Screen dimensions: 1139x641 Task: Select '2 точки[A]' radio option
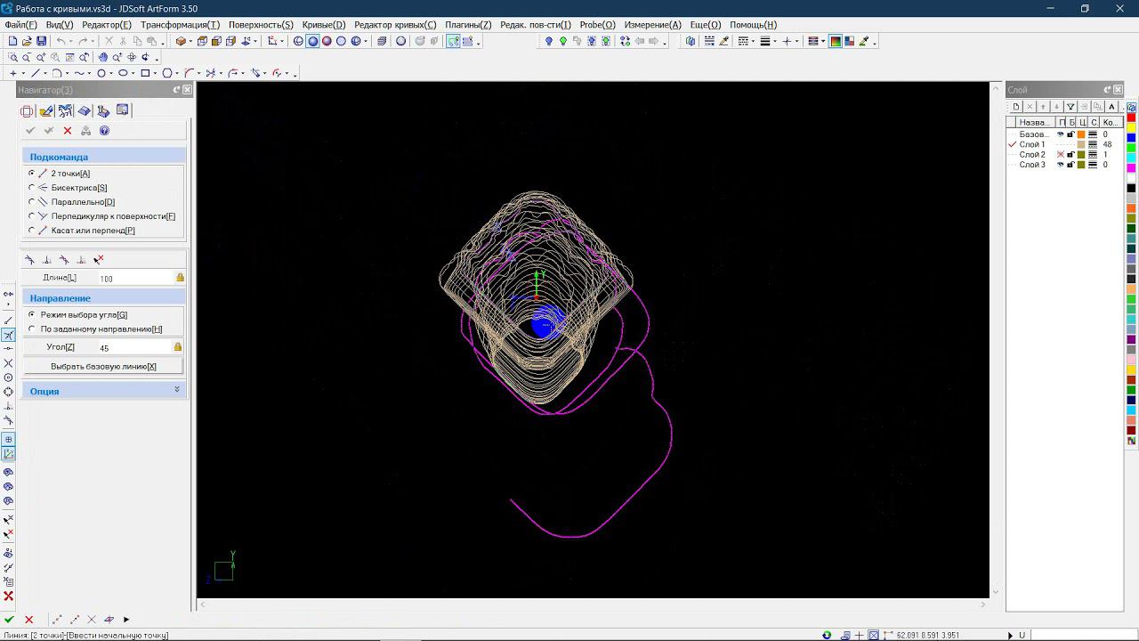point(32,174)
